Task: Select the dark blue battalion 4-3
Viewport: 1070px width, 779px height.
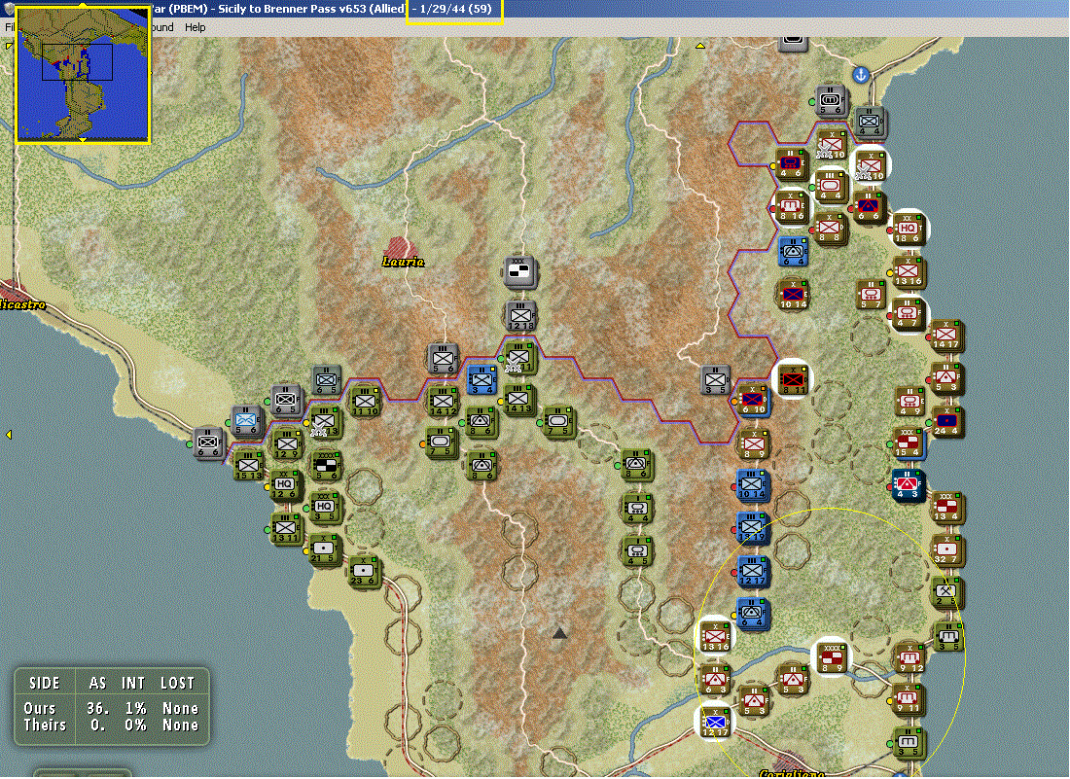Action: coord(909,485)
